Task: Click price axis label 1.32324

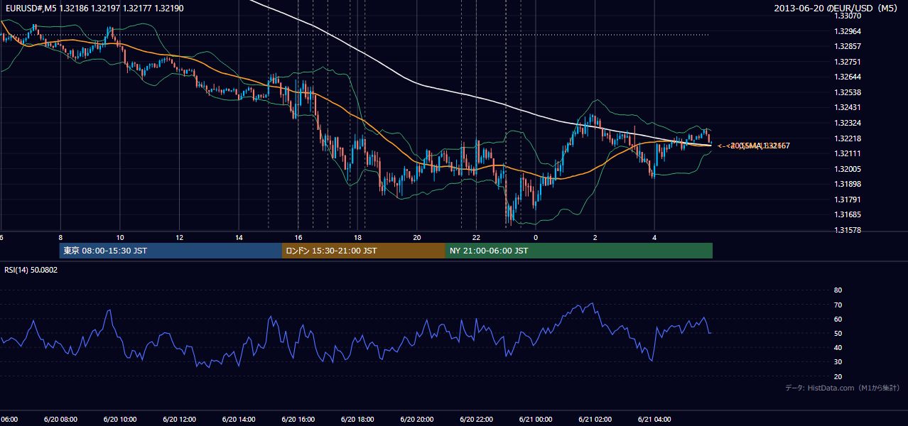Action: coord(848,123)
